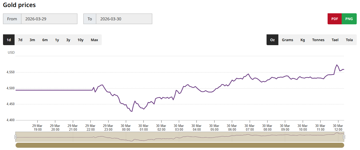Select the 3y time range
The height and width of the screenshot is (150, 360).
click(68, 40)
